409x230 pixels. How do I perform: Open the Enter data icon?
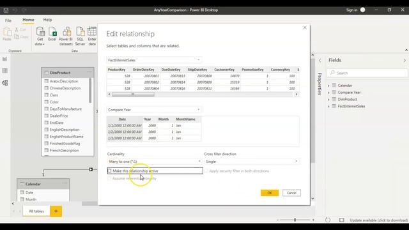point(92,31)
